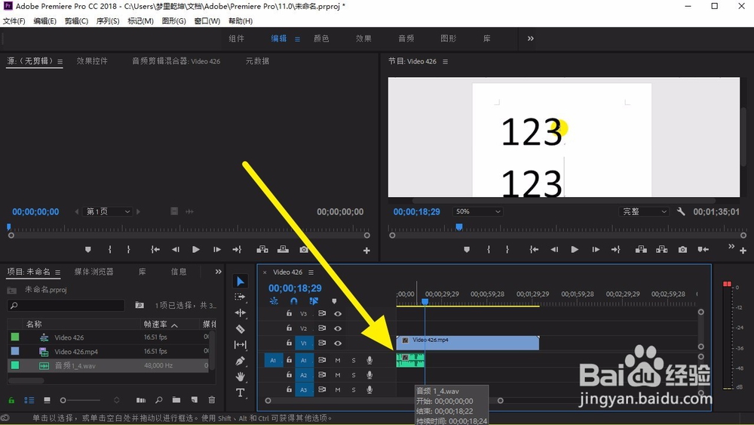Open Source panel menu icon
This screenshot has height=425, width=754.
(x=60, y=62)
